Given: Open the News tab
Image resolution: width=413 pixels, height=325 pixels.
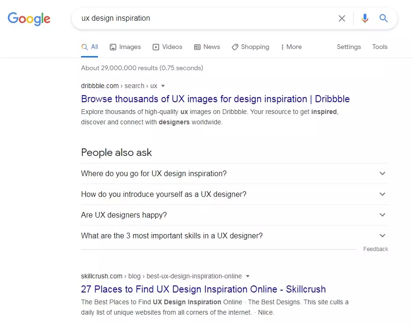Looking at the screenshot, I should 207,47.
